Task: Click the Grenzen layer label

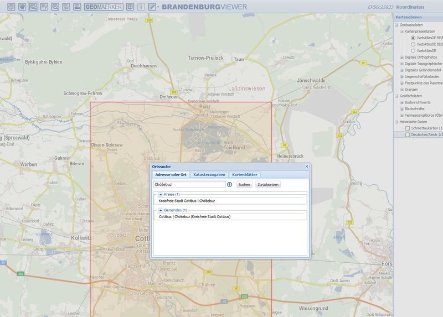Action: pos(411,90)
